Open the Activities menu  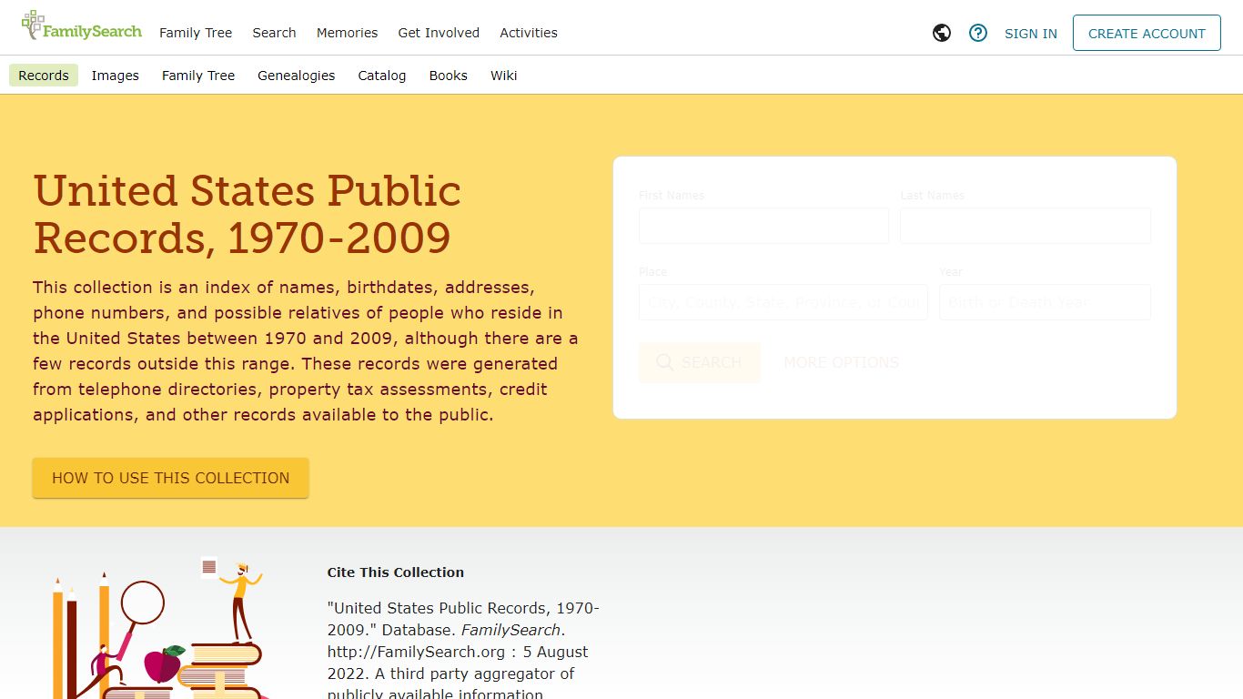(x=529, y=33)
